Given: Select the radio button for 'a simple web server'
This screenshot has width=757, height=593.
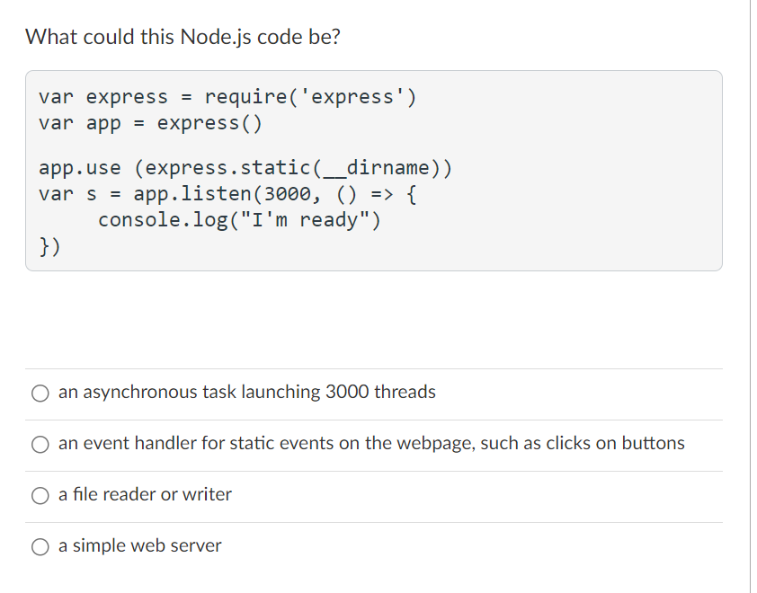Looking at the screenshot, I should [x=40, y=545].
